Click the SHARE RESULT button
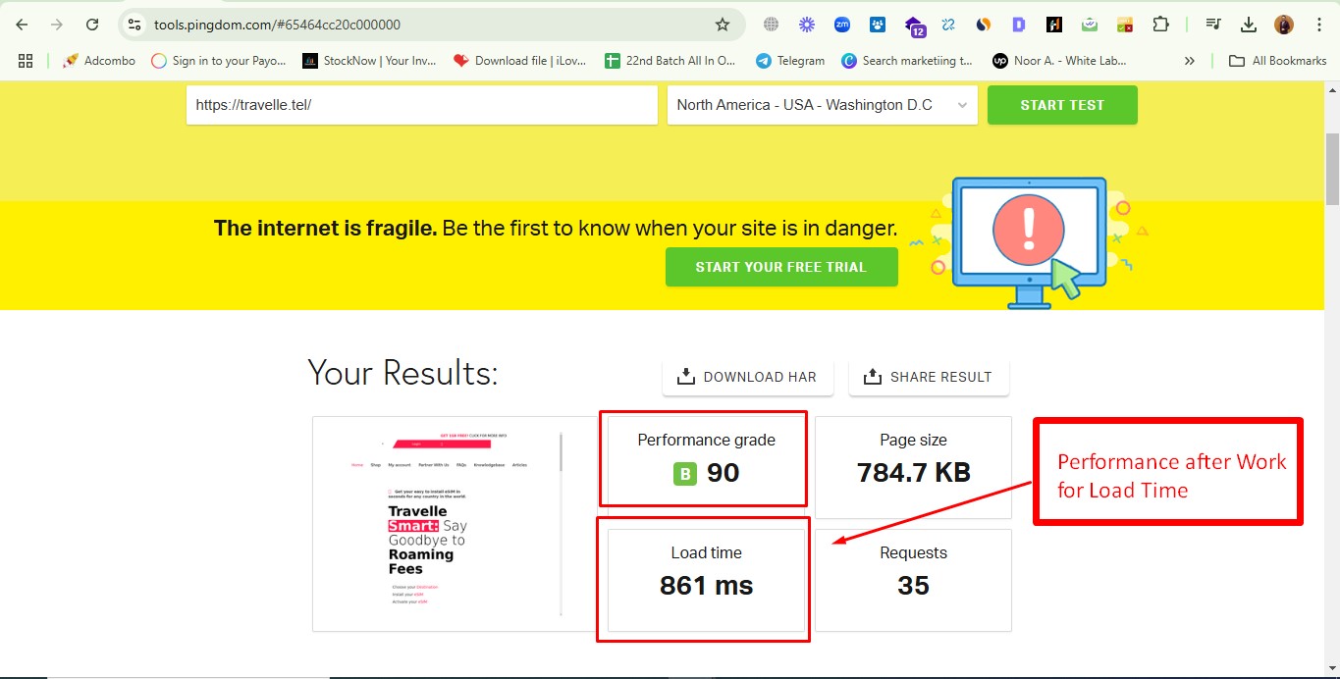1340x679 pixels. click(x=929, y=377)
